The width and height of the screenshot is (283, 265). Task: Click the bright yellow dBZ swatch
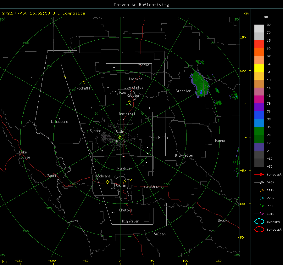pos(259,68)
